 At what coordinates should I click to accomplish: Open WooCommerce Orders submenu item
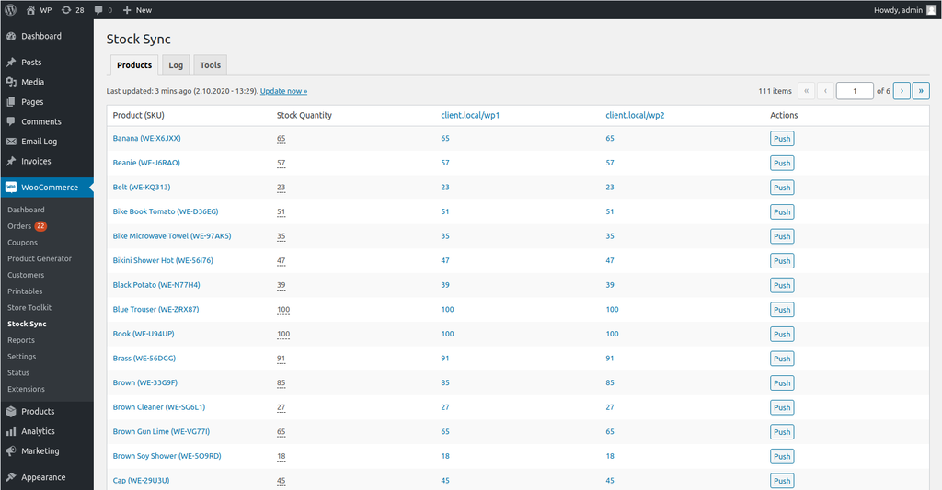pyautogui.click(x=19, y=226)
